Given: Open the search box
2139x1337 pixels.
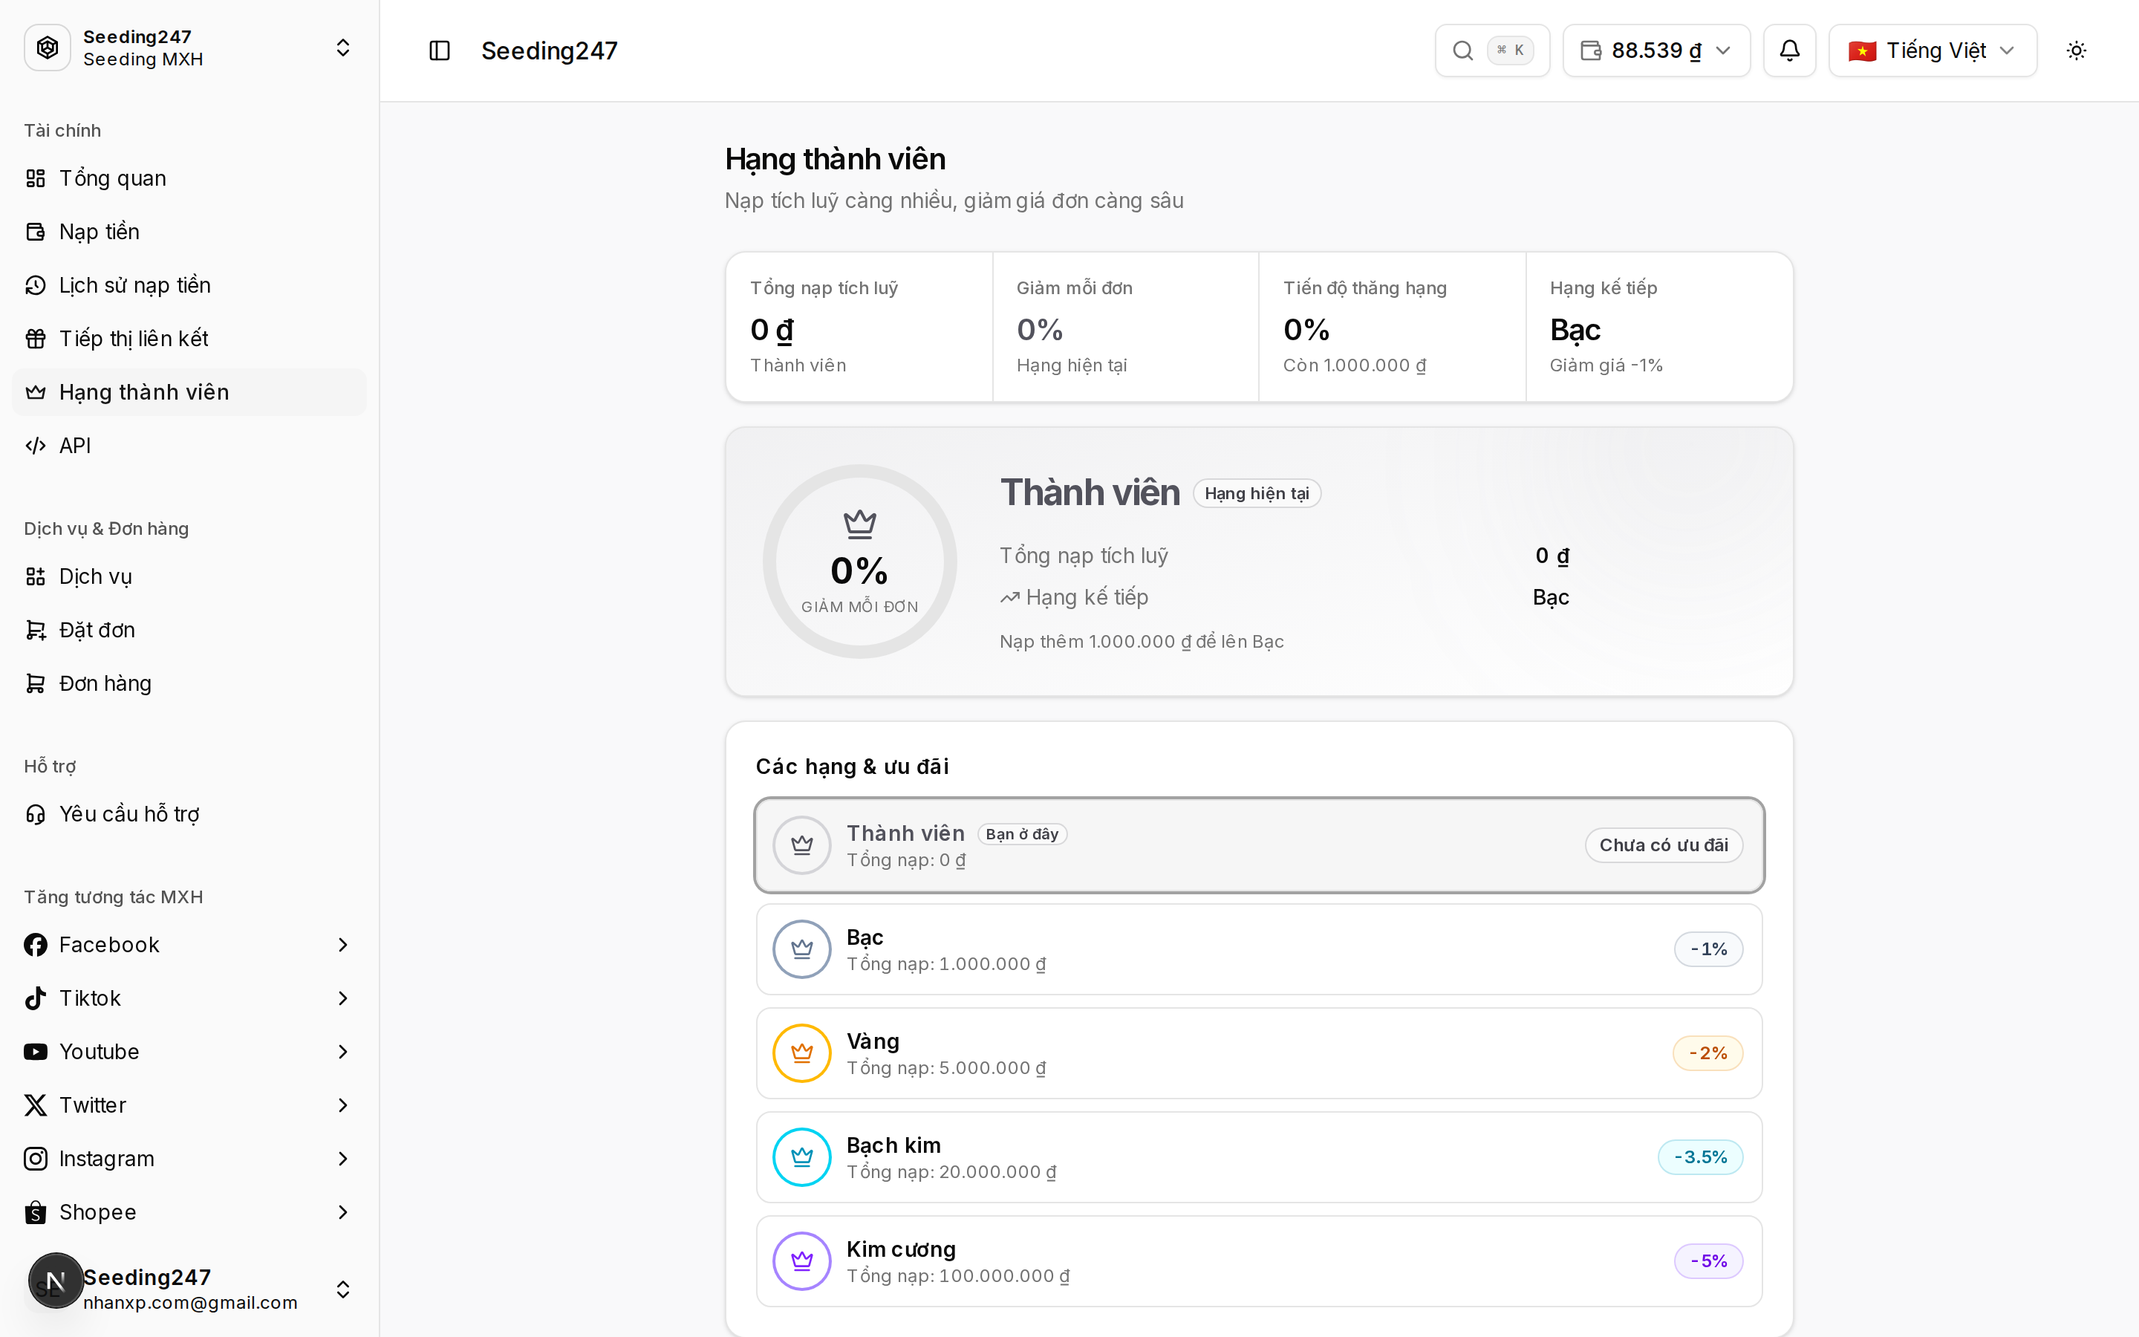Looking at the screenshot, I should coord(1492,51).
